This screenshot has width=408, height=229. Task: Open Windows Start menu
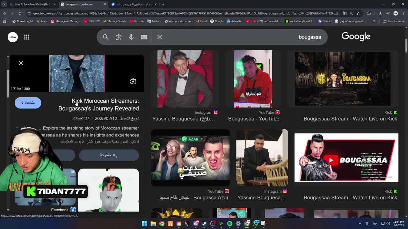point(144,224)
